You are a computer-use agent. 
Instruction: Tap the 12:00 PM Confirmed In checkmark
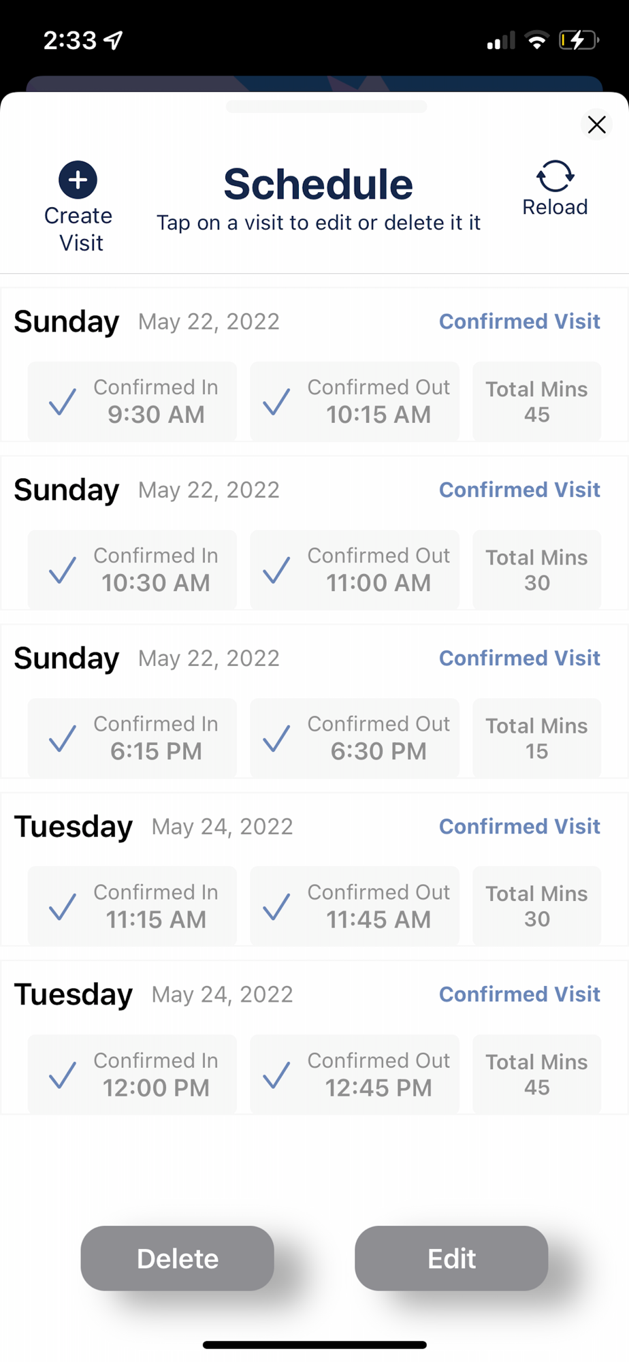tap(63, 1075)
